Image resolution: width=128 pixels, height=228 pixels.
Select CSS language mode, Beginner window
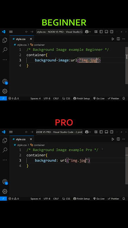click(66, 98)
